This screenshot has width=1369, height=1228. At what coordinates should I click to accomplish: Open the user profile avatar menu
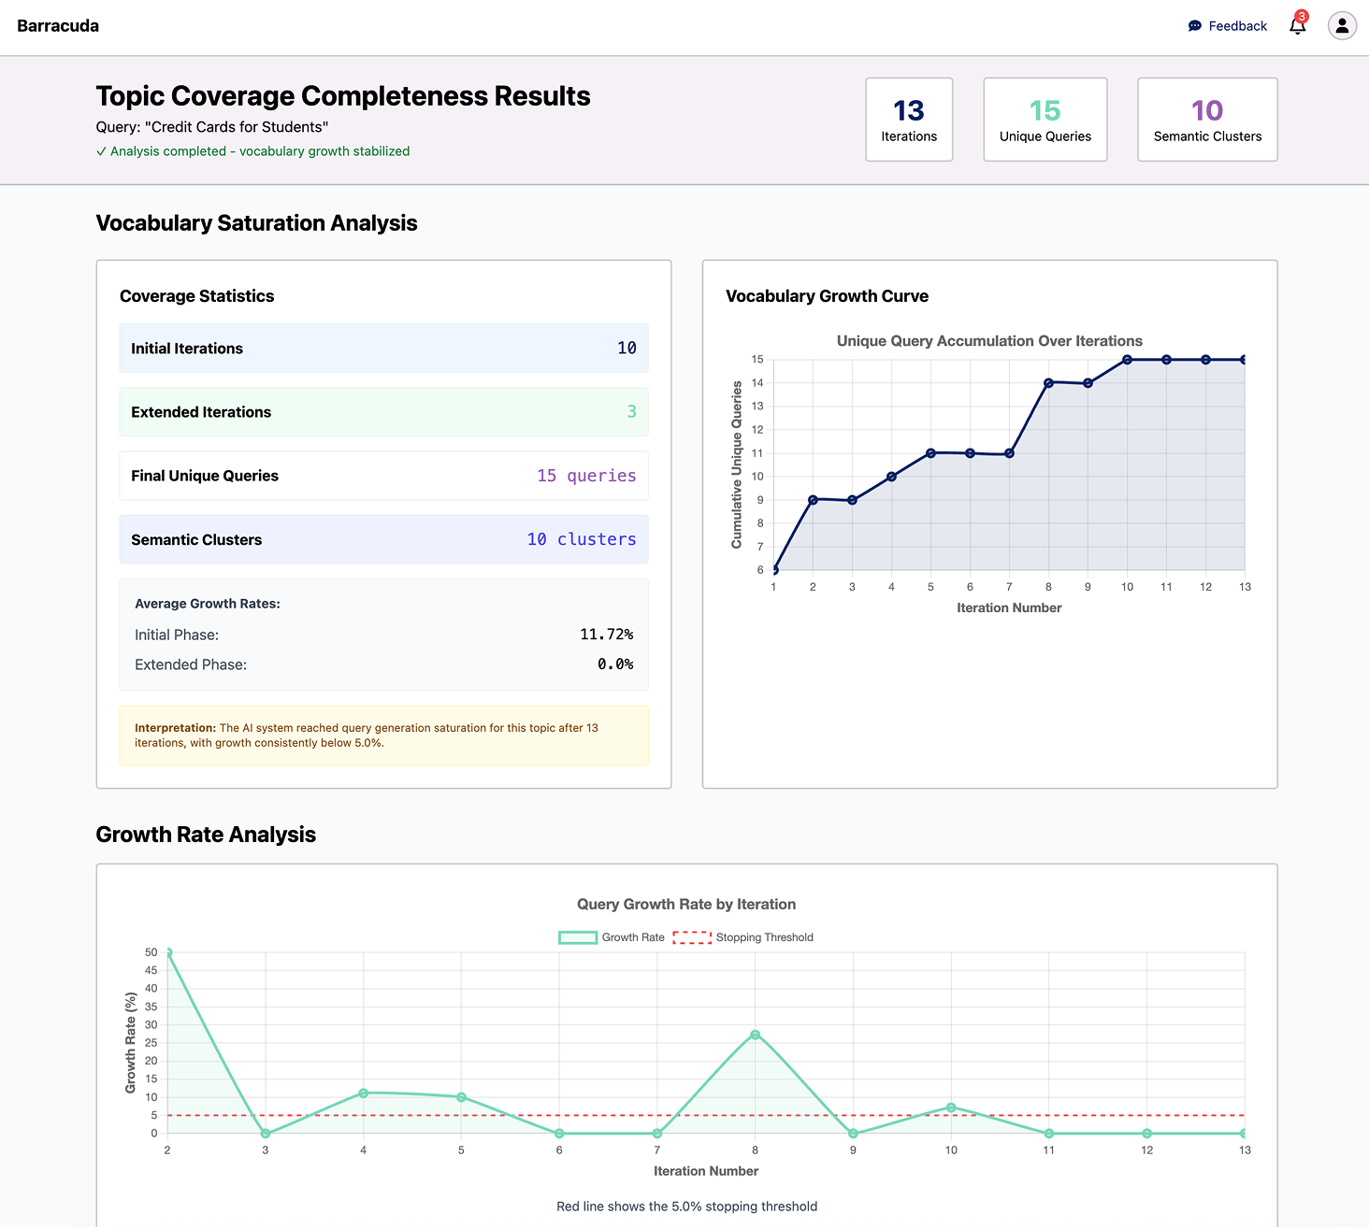click(1342, 26)
